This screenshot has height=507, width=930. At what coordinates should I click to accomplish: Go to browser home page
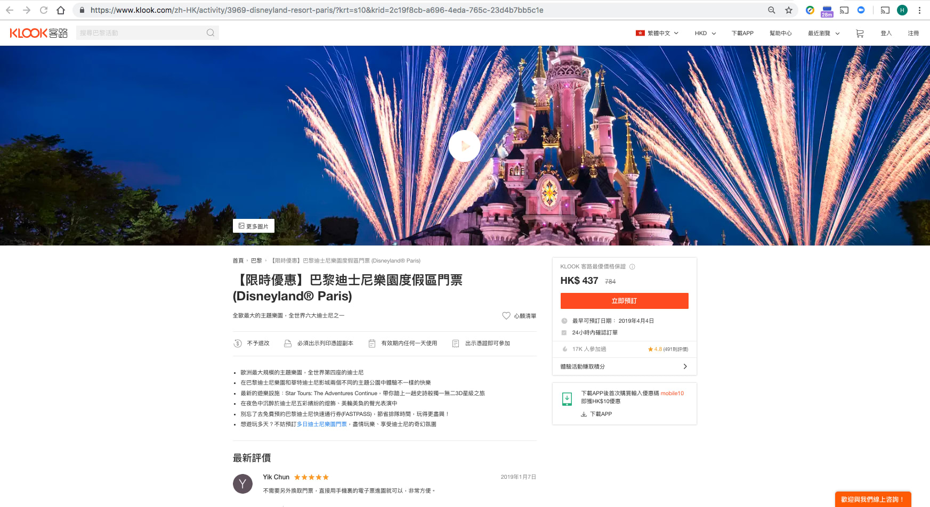61,10
